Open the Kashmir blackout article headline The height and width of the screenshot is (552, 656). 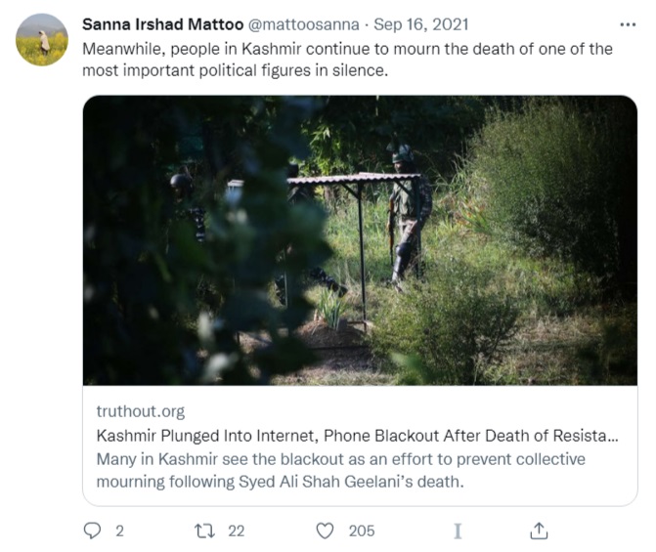(x=357, y=435)
